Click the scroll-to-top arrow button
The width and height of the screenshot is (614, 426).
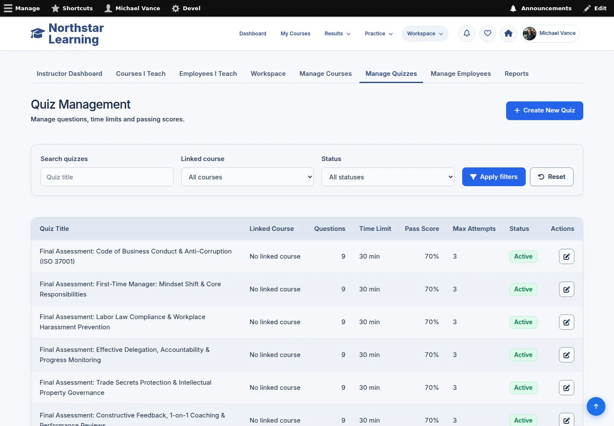click(596, 406)
